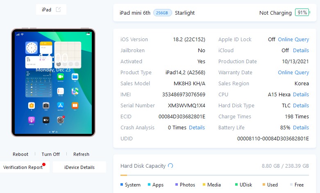The width and height of the screenshot is (320, 193).
Task: Click the battery percentage indicator icon
Action: [x=302, y=13]
